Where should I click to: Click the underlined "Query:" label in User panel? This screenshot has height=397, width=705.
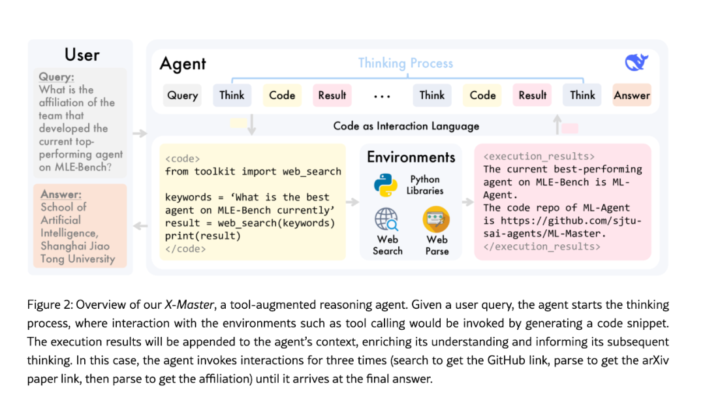(x=57, y=77)
